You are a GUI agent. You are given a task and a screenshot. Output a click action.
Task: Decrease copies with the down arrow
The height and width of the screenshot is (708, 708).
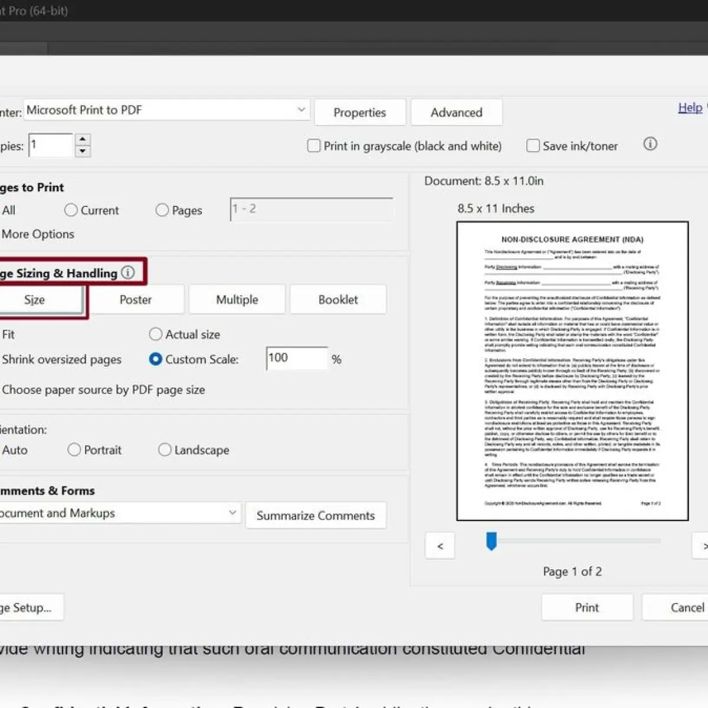point(83,151)
